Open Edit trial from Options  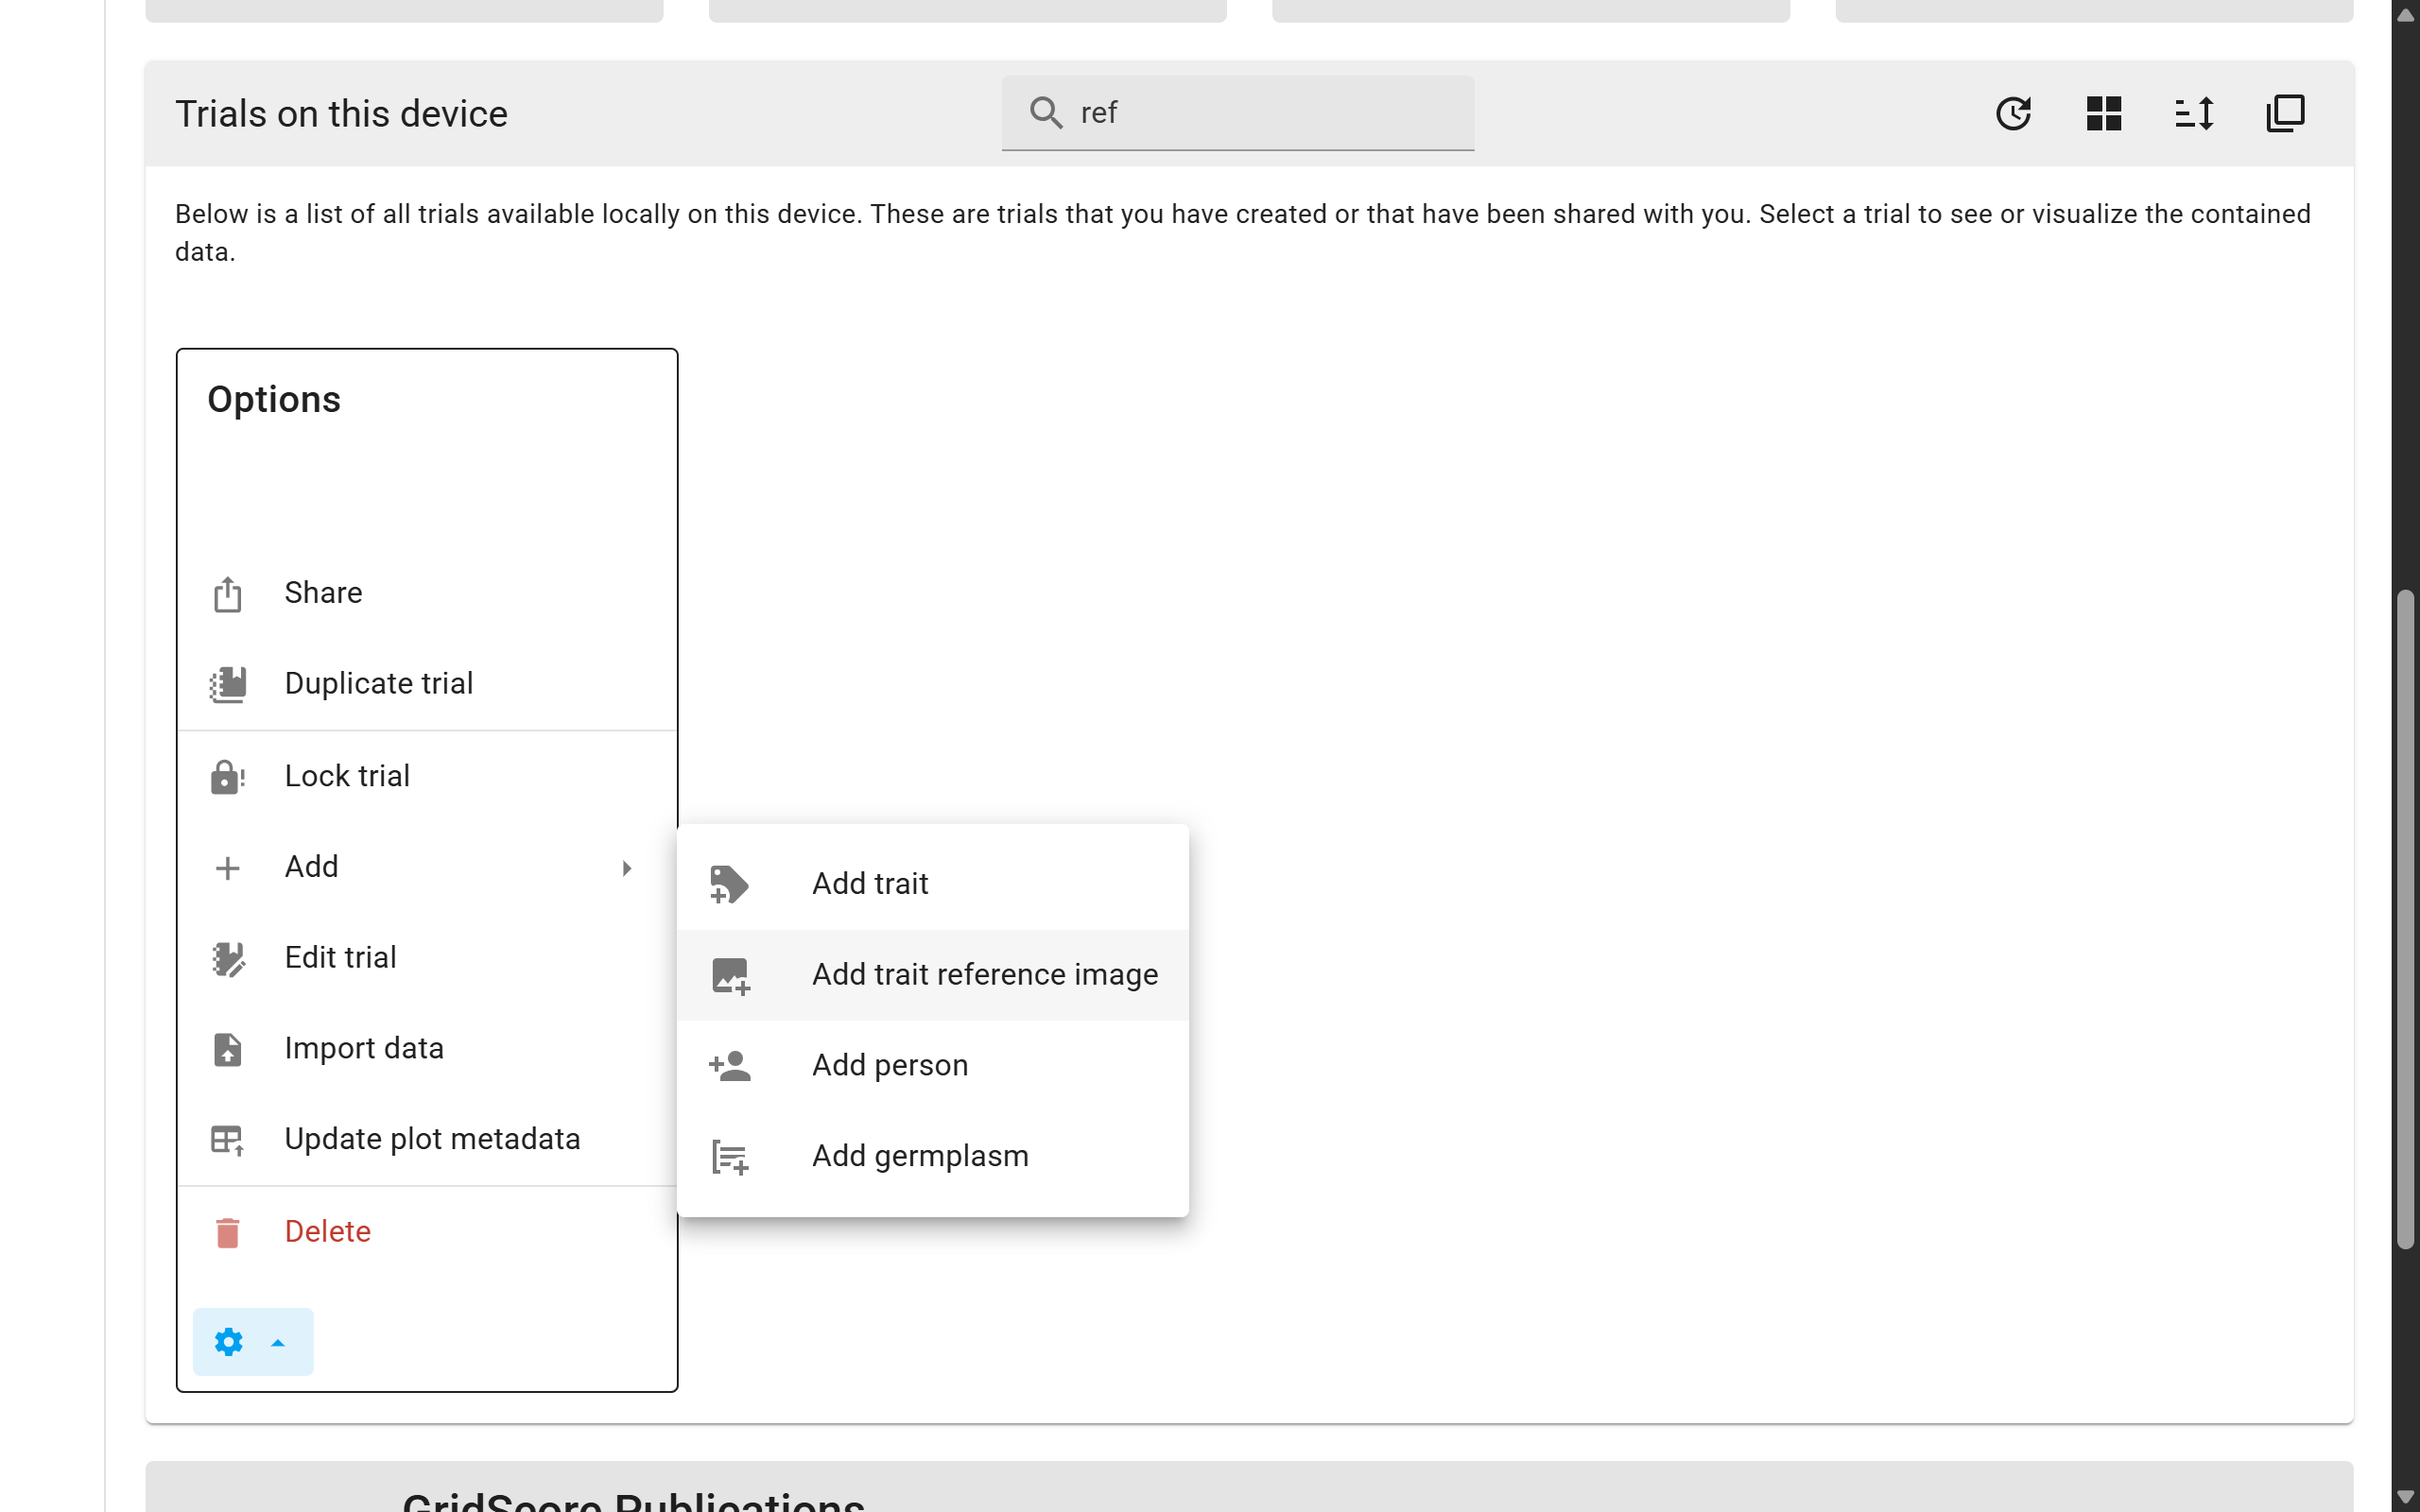[340, 957]
